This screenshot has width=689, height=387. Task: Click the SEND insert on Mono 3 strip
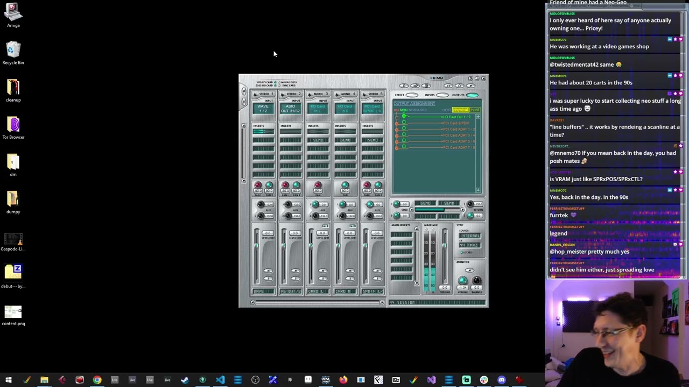click(318, 140)
